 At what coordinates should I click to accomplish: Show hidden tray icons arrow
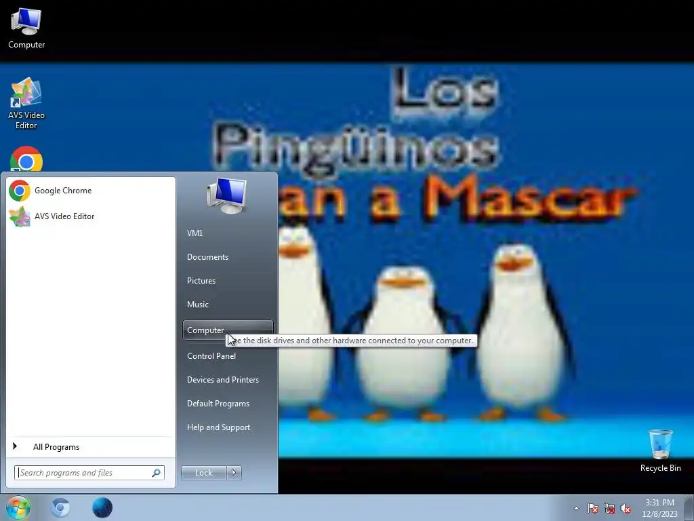click(x=576, y=508)
